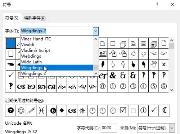Pick the circled zero symbol
Image resolution: width=180 pixels, height=134 pixels.
pos(103,86)
